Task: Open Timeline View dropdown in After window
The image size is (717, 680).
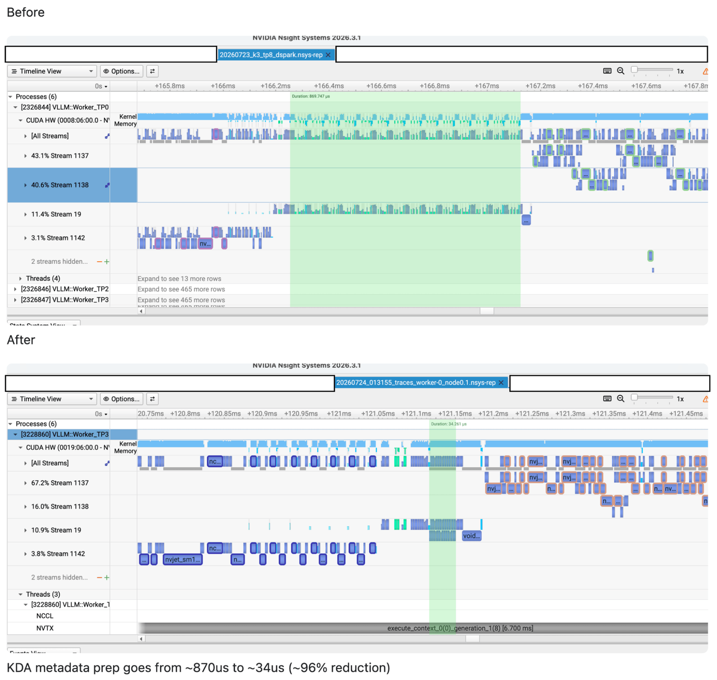Action: (x=52, y=399)
